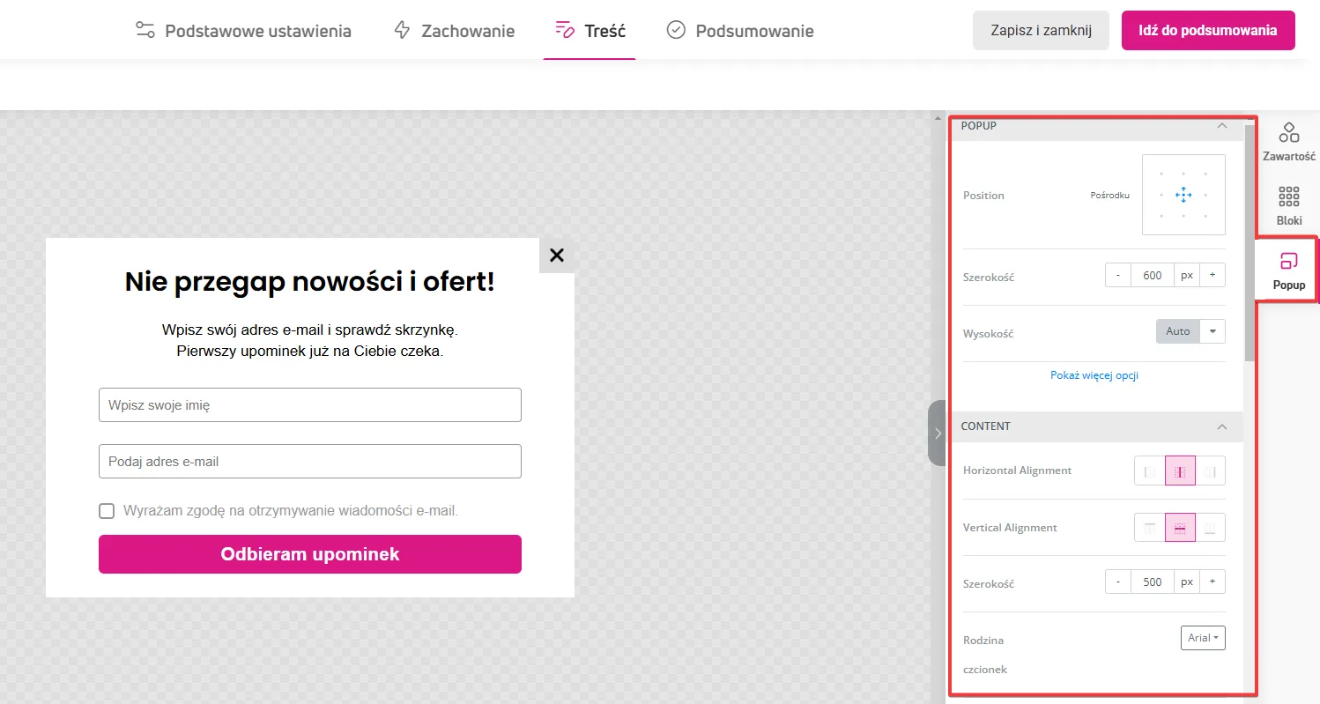Switch to the Zachowanie tab
1320x704 pixels.
click(454, 31)
